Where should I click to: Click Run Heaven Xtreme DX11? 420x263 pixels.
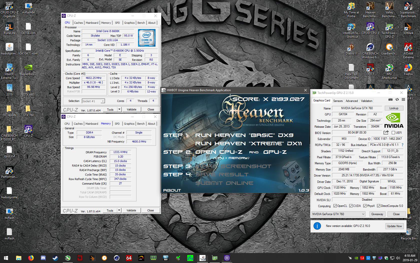(248, 144)
